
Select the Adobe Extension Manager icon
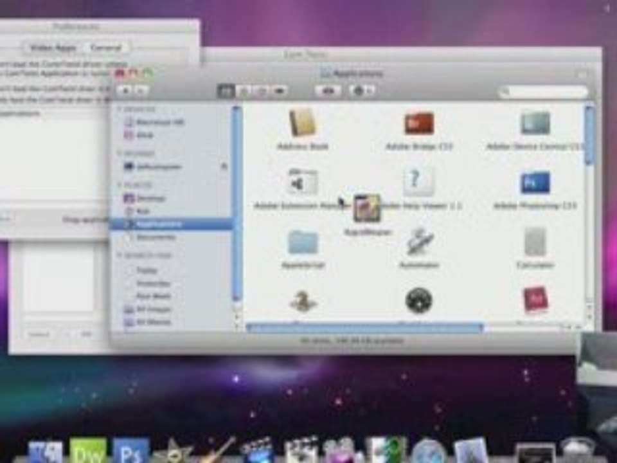302,182
